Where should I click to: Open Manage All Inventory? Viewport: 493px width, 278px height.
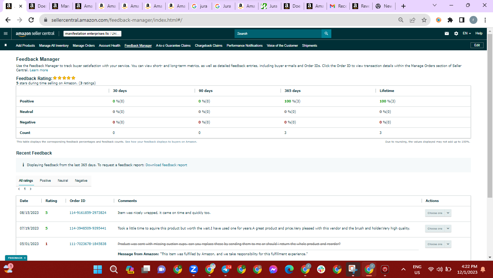[x=54, y=46]
